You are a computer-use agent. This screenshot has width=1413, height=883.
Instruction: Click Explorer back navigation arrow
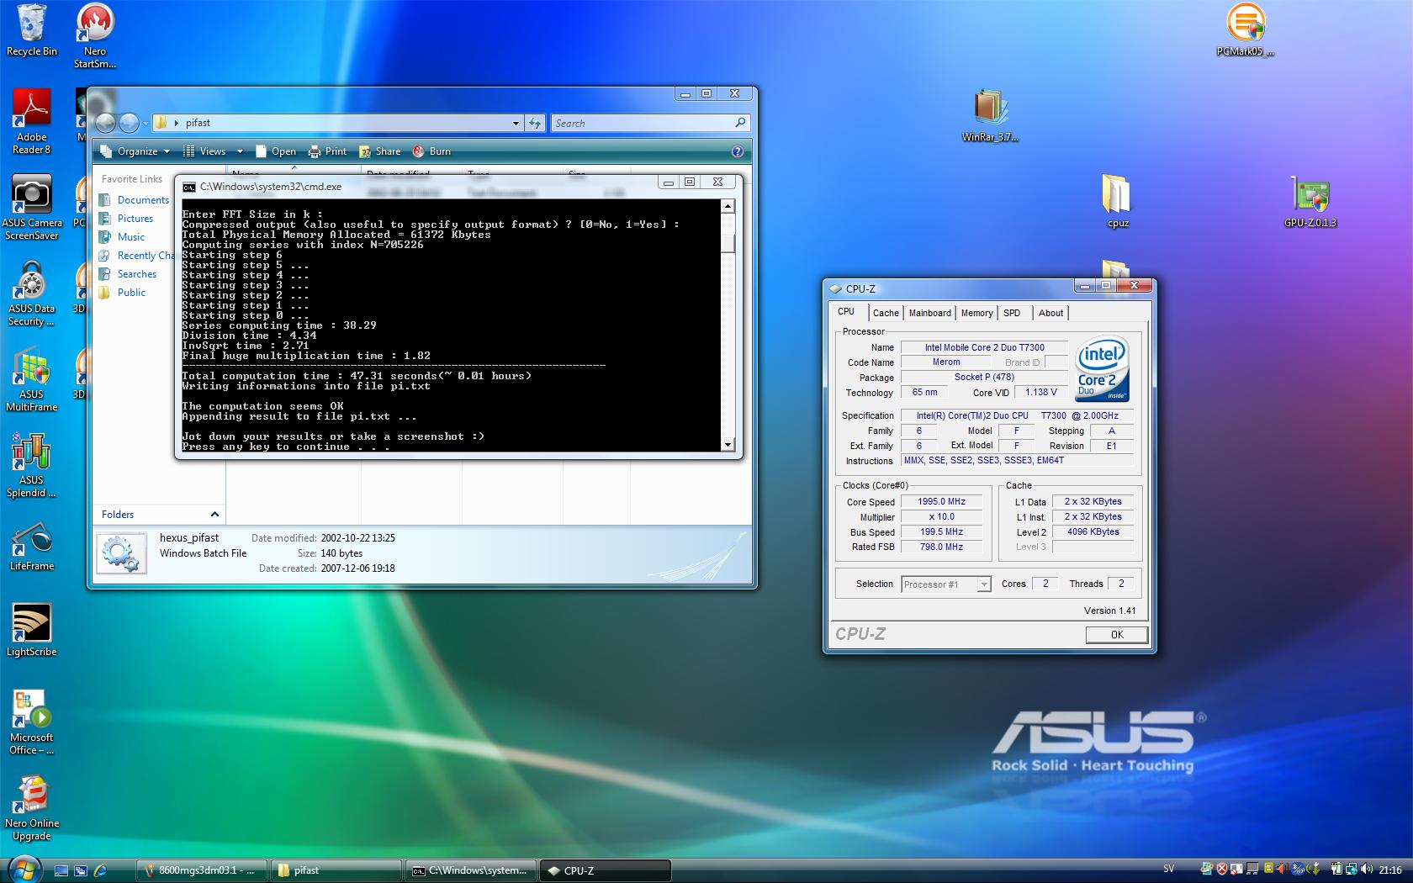click(105, 123)
